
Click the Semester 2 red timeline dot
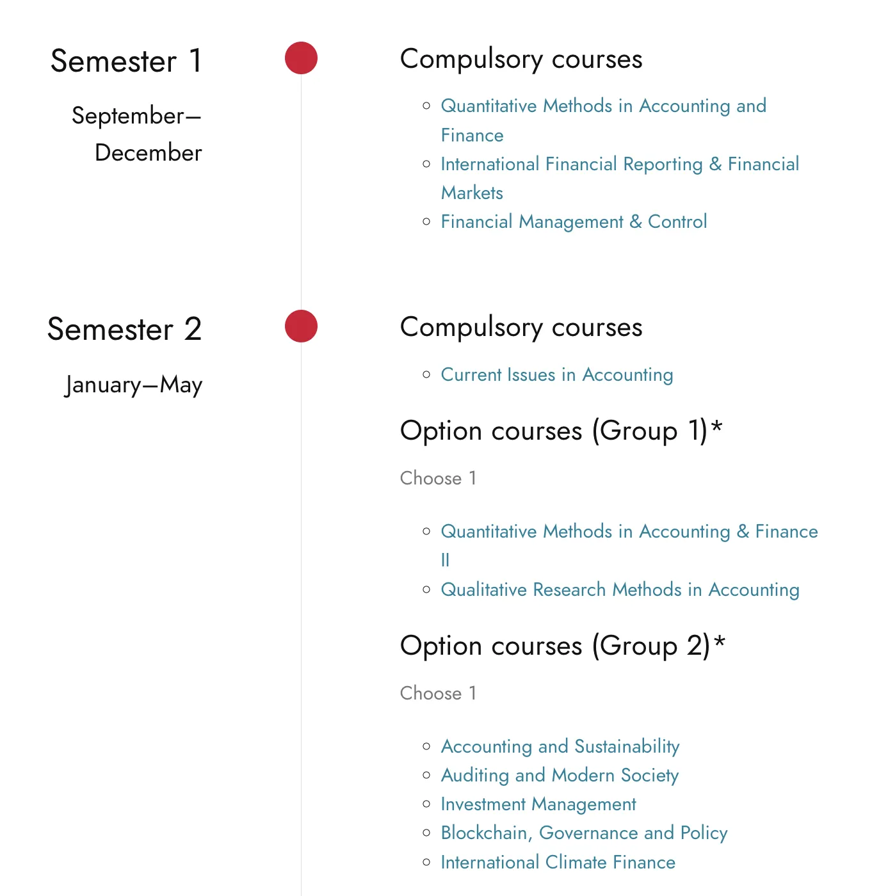(x=301, y=326)
